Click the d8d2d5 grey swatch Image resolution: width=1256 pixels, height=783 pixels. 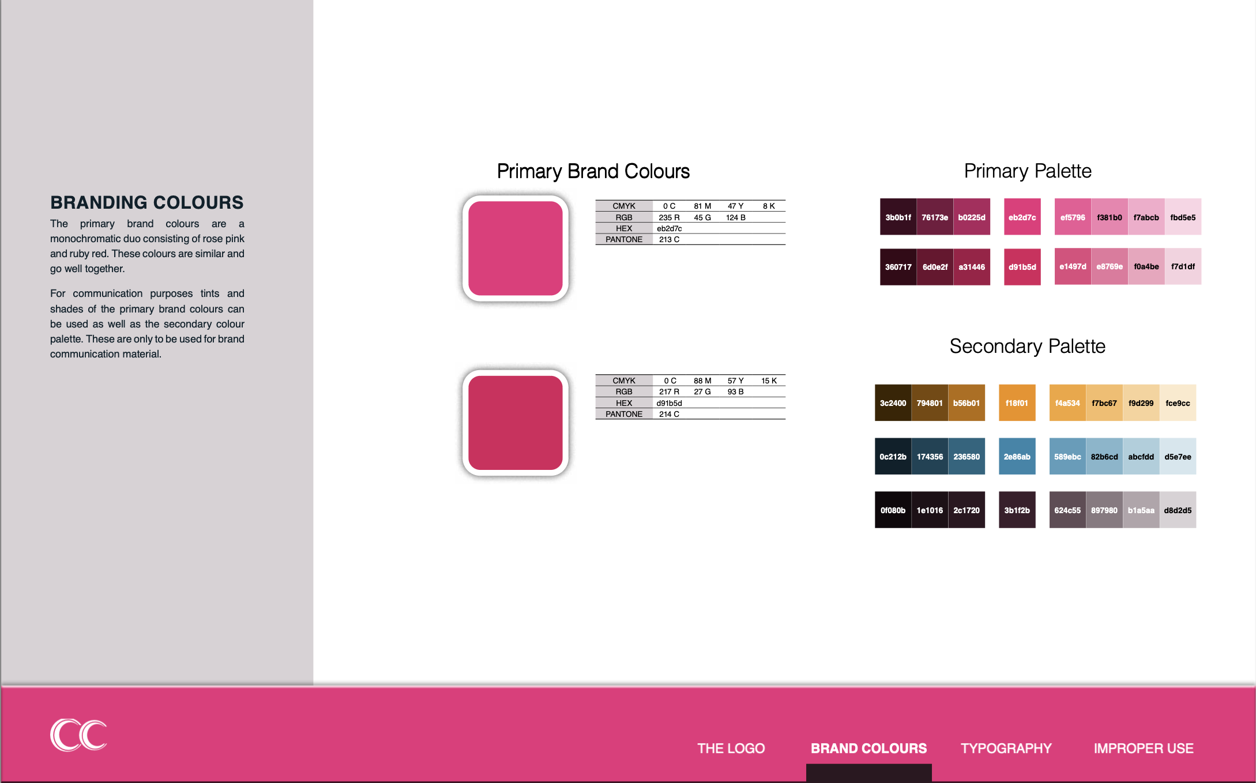click(x=1178, y=510)
